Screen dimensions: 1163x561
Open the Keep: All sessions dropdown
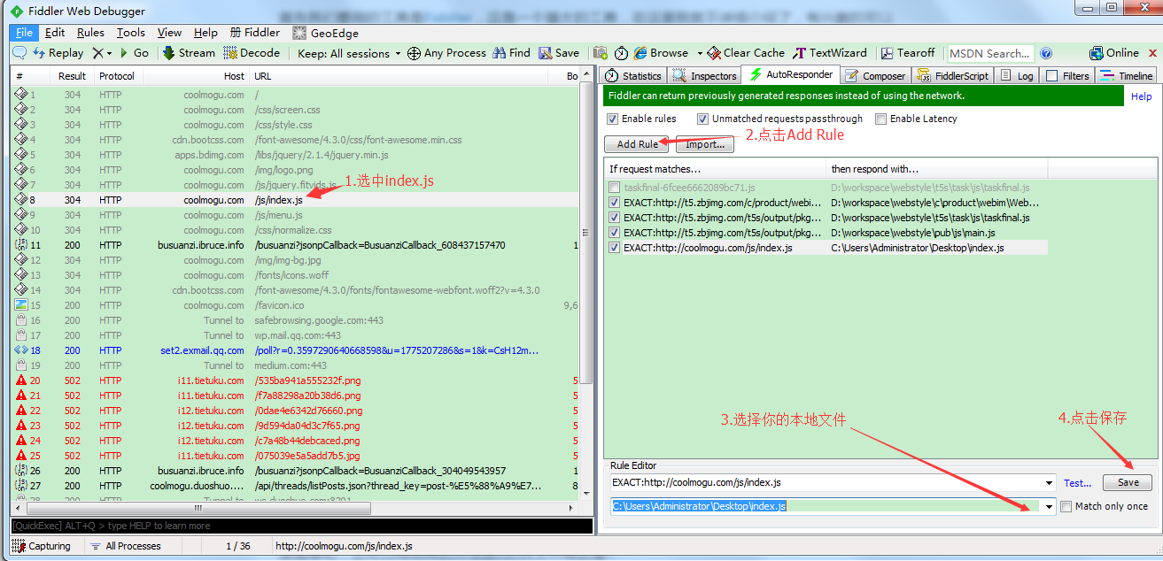(x=349, y=53)
